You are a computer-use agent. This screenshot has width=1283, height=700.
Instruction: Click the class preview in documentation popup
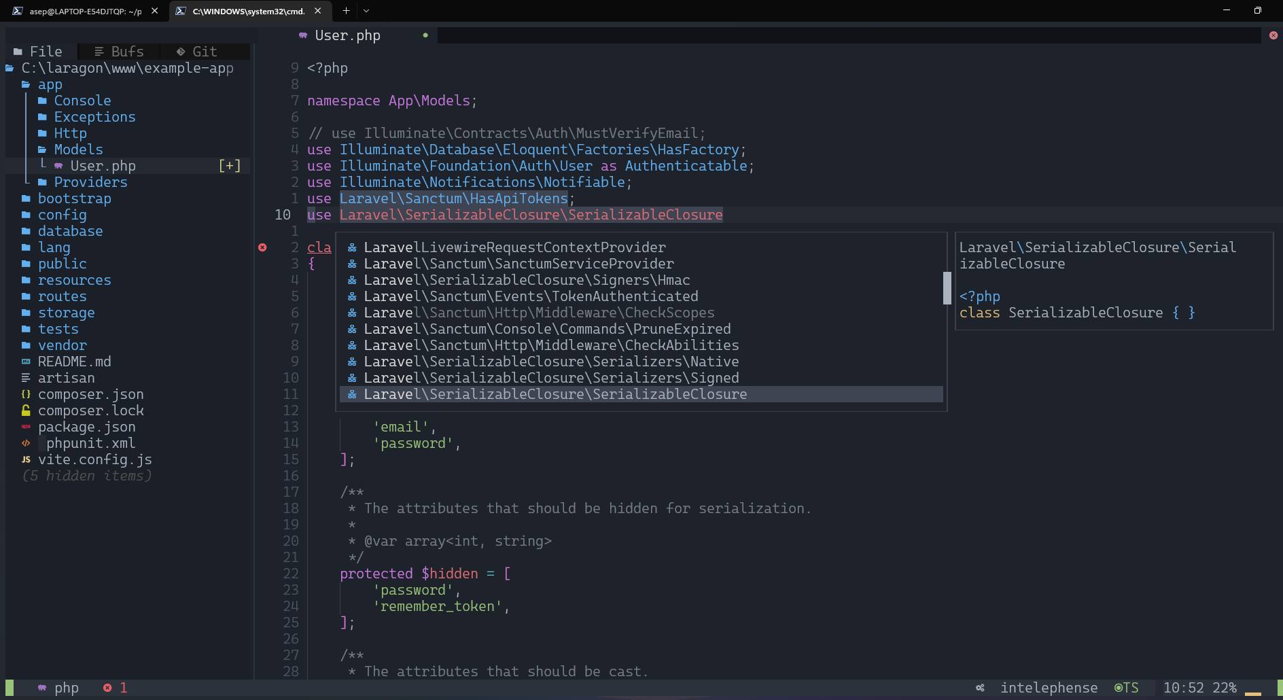tap(1077, 313)
